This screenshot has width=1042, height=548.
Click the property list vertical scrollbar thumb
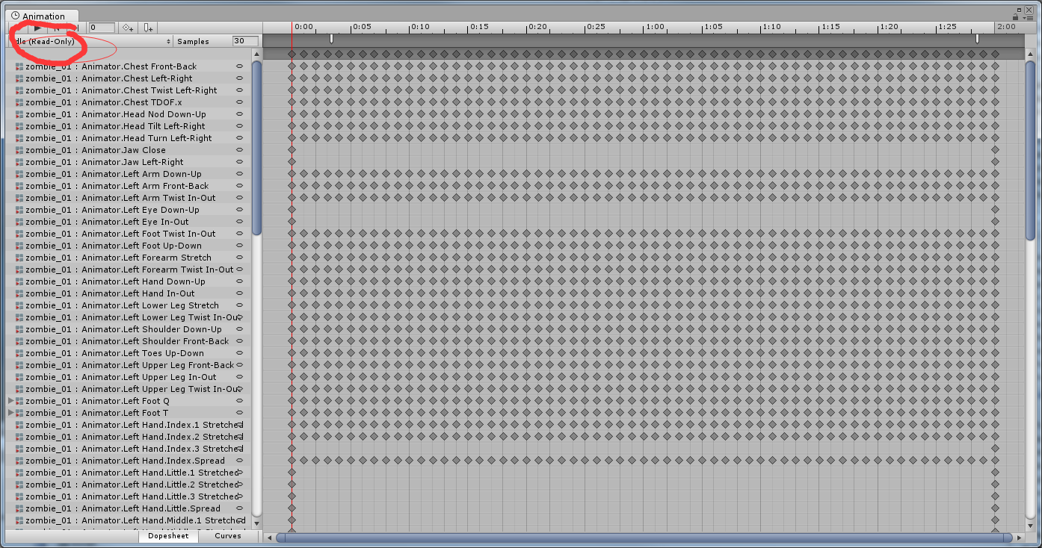[256, 148]
